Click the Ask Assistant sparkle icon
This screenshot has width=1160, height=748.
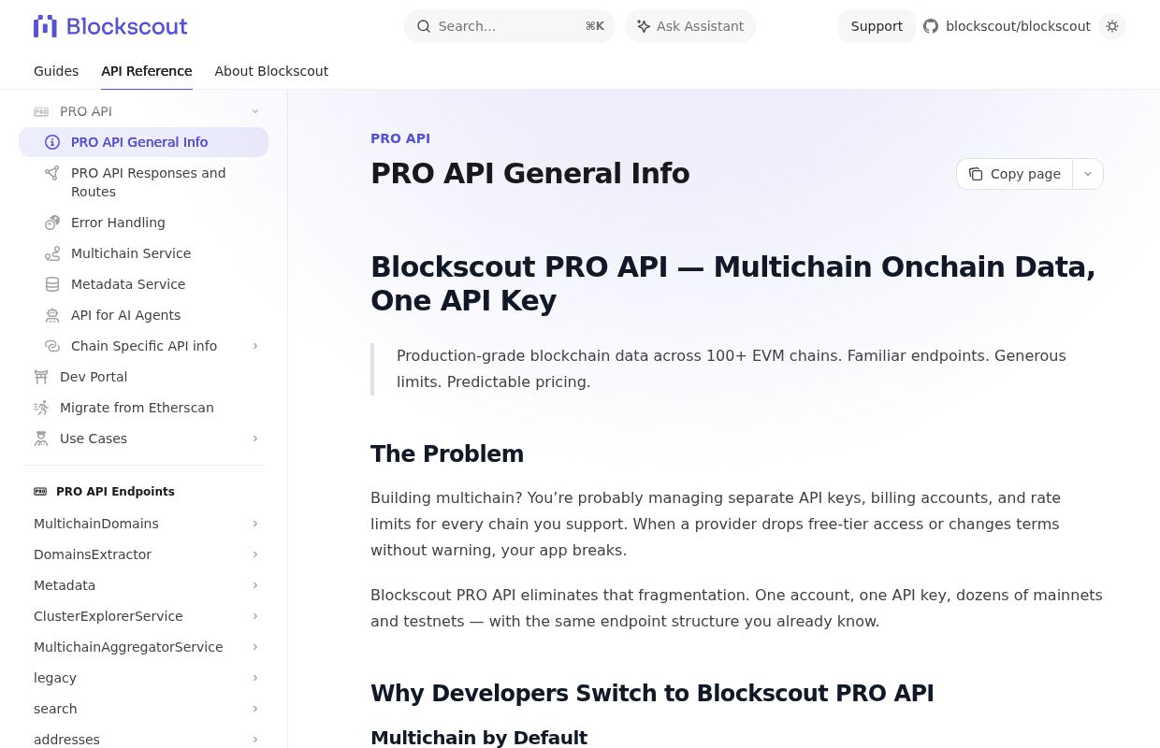pyautogui.click(x=644, y=26)
